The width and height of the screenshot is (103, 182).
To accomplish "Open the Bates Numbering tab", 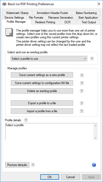I will [x=86, y=13].
